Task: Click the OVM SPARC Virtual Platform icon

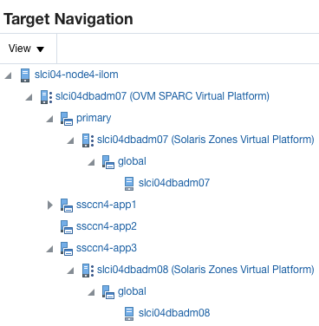Action: (46, 96)
